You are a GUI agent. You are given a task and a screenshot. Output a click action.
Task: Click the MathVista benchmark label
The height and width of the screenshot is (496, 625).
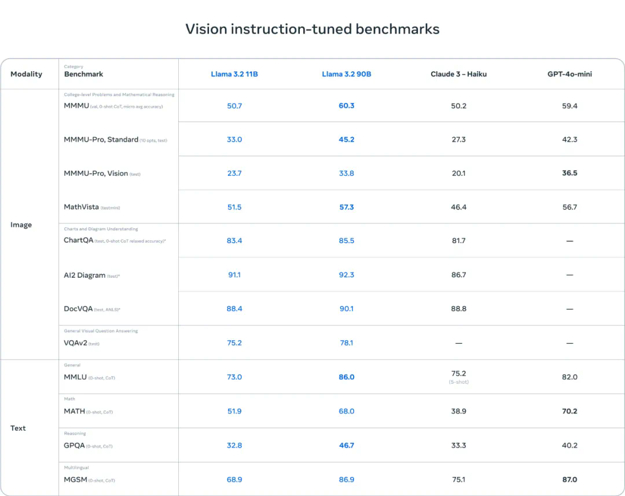pos(81,207)
